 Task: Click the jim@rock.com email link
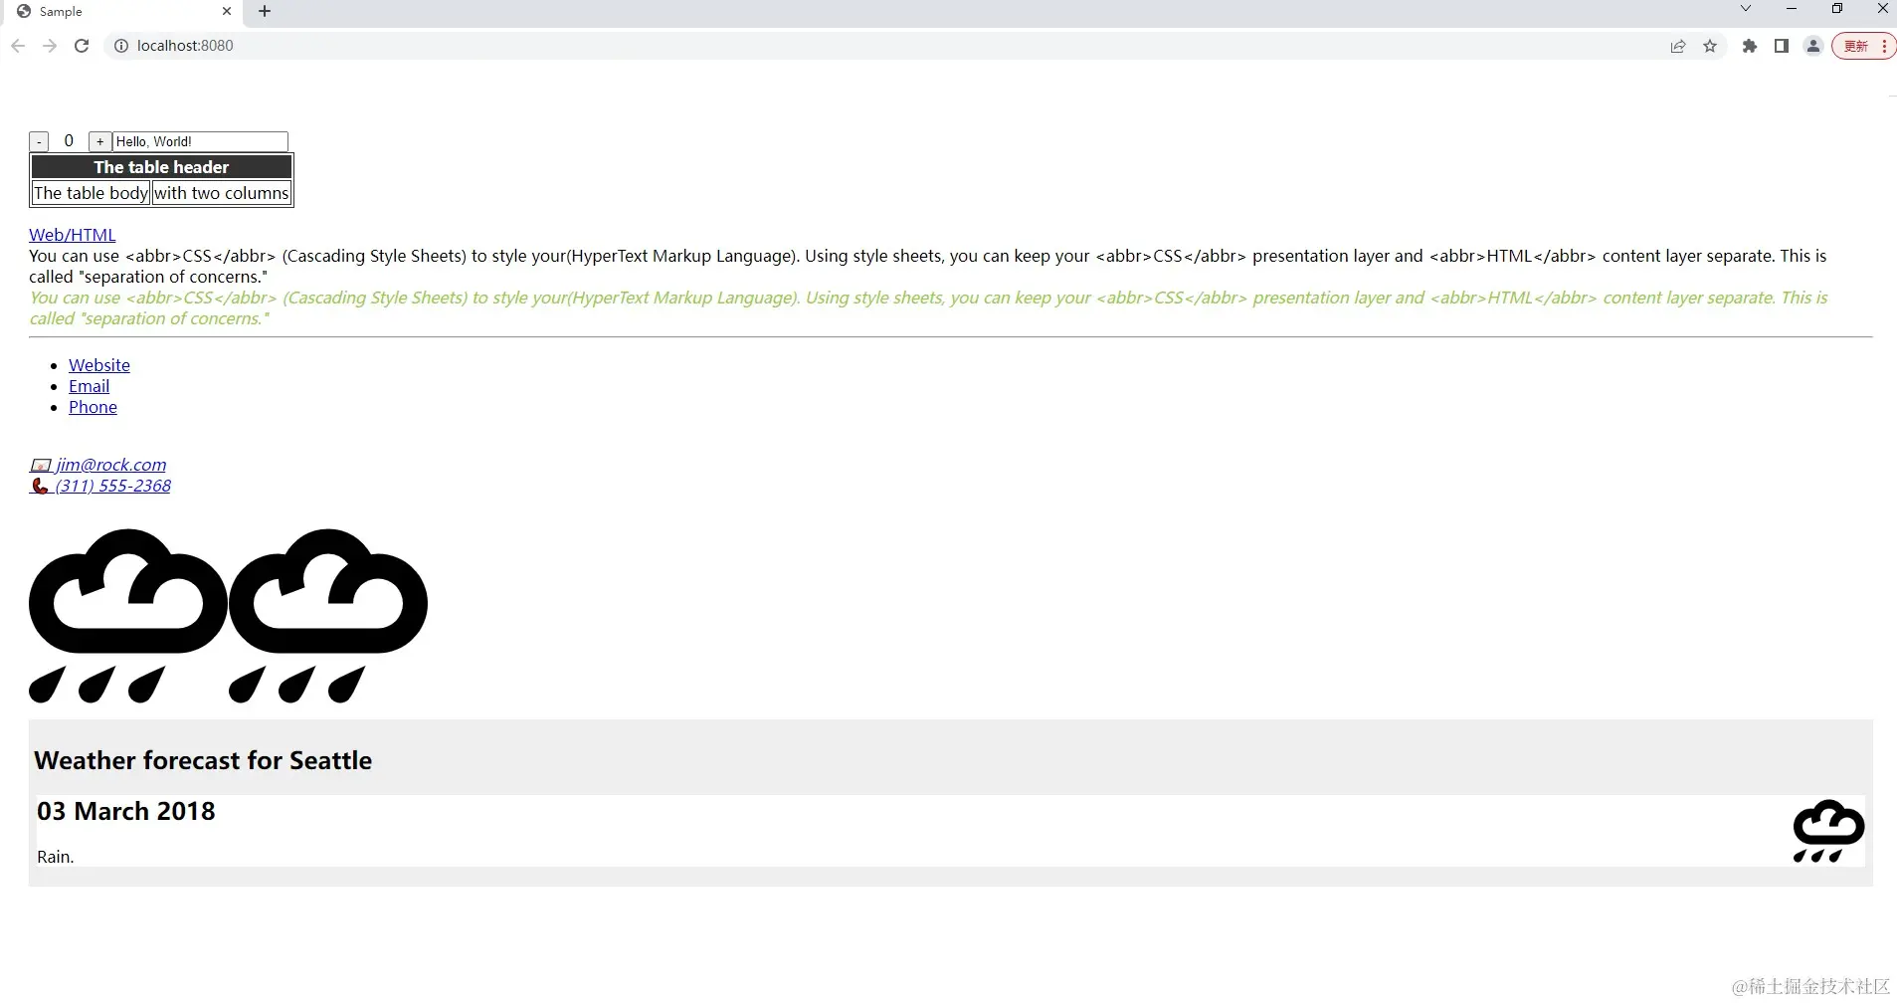point(110,465)
